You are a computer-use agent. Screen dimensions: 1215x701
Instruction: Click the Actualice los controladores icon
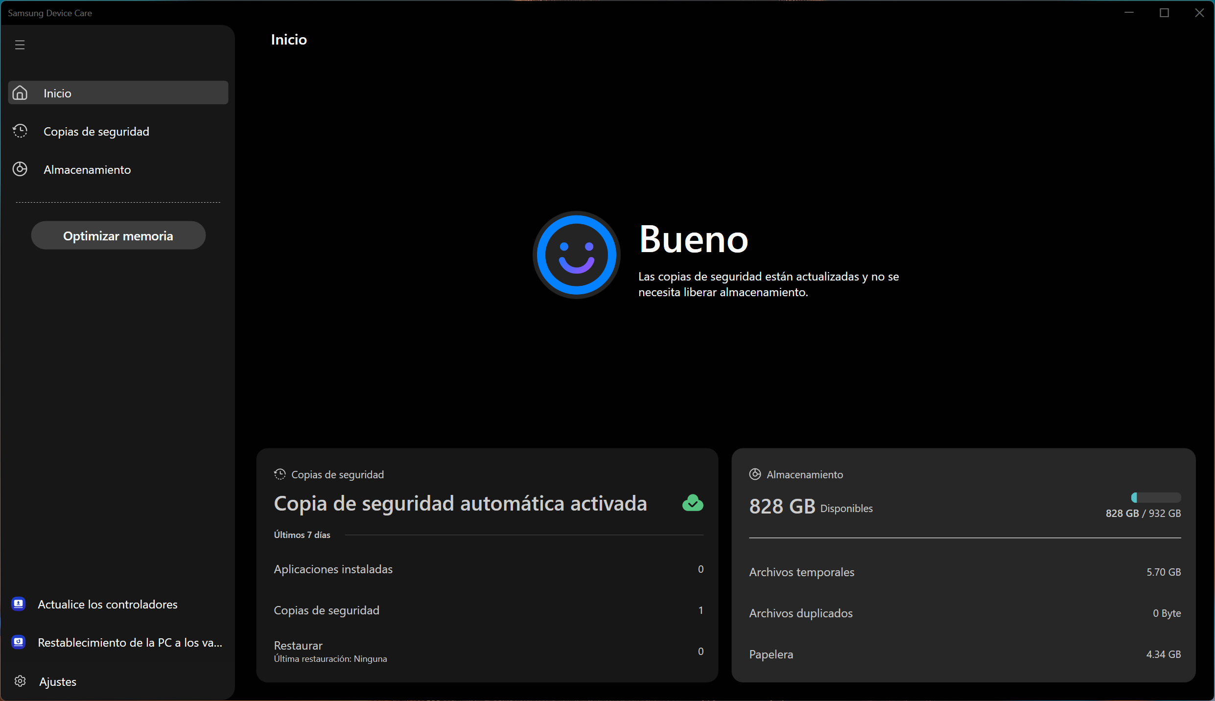click(19, 604)
